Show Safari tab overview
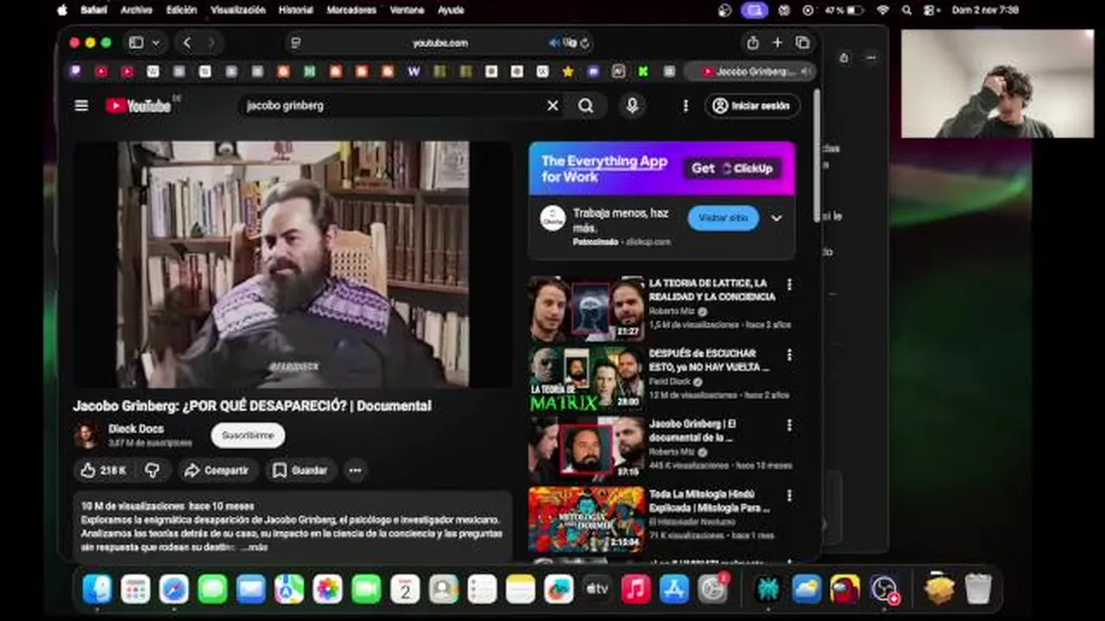This screenshot has width=1105, height=621. (803, 42)
